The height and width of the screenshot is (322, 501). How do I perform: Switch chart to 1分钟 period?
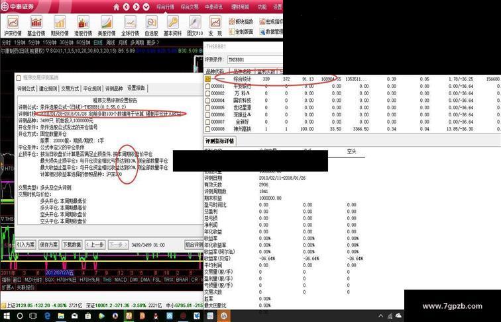coord(19,42)
